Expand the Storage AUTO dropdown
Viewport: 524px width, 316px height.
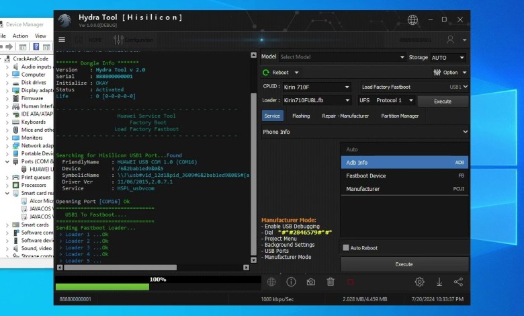point(448,57)
